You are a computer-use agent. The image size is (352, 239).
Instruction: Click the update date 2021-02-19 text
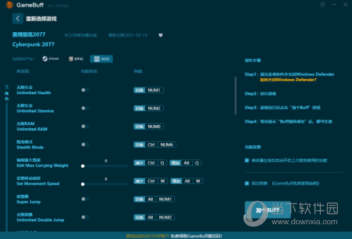[128, 35]
